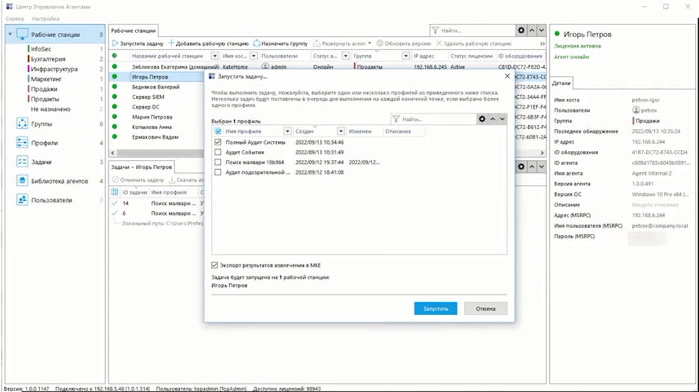Screen dimensions: 699x392
Task: Open the Группа column filter dropdown
Action: click(x=406, y=55)
